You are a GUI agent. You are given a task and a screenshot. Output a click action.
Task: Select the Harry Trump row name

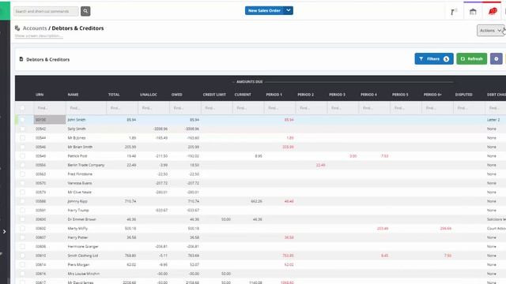pos(78,211)
